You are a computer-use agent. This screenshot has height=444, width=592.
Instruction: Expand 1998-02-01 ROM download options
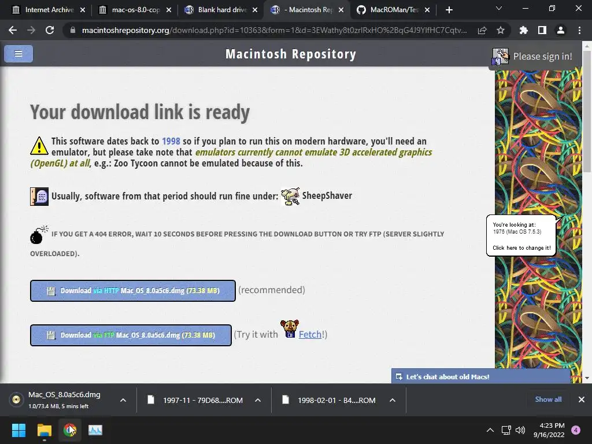point(393,400)
